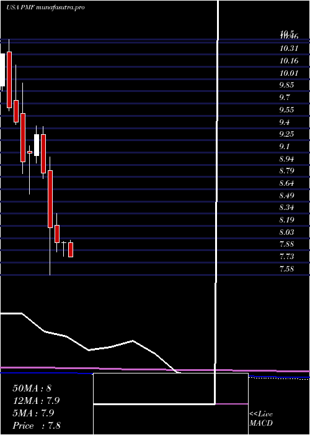Select the 50MA : 8 readout

coord(32,388)
